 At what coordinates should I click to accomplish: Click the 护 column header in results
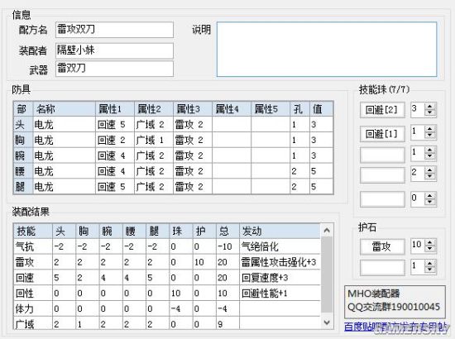204,232
